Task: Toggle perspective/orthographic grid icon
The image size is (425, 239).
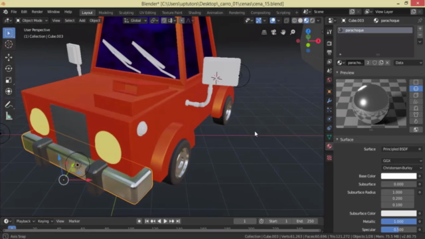Action: pos(264,33)
